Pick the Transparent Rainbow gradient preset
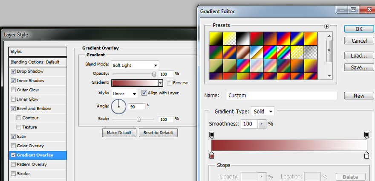 coord(283,52)
